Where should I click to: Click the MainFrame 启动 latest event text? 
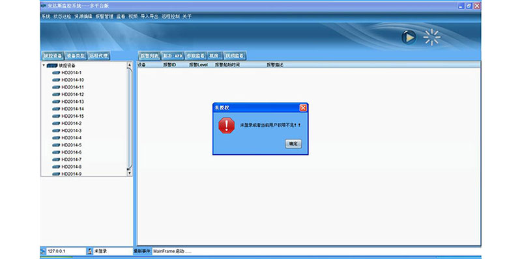(x=173, y=251)
